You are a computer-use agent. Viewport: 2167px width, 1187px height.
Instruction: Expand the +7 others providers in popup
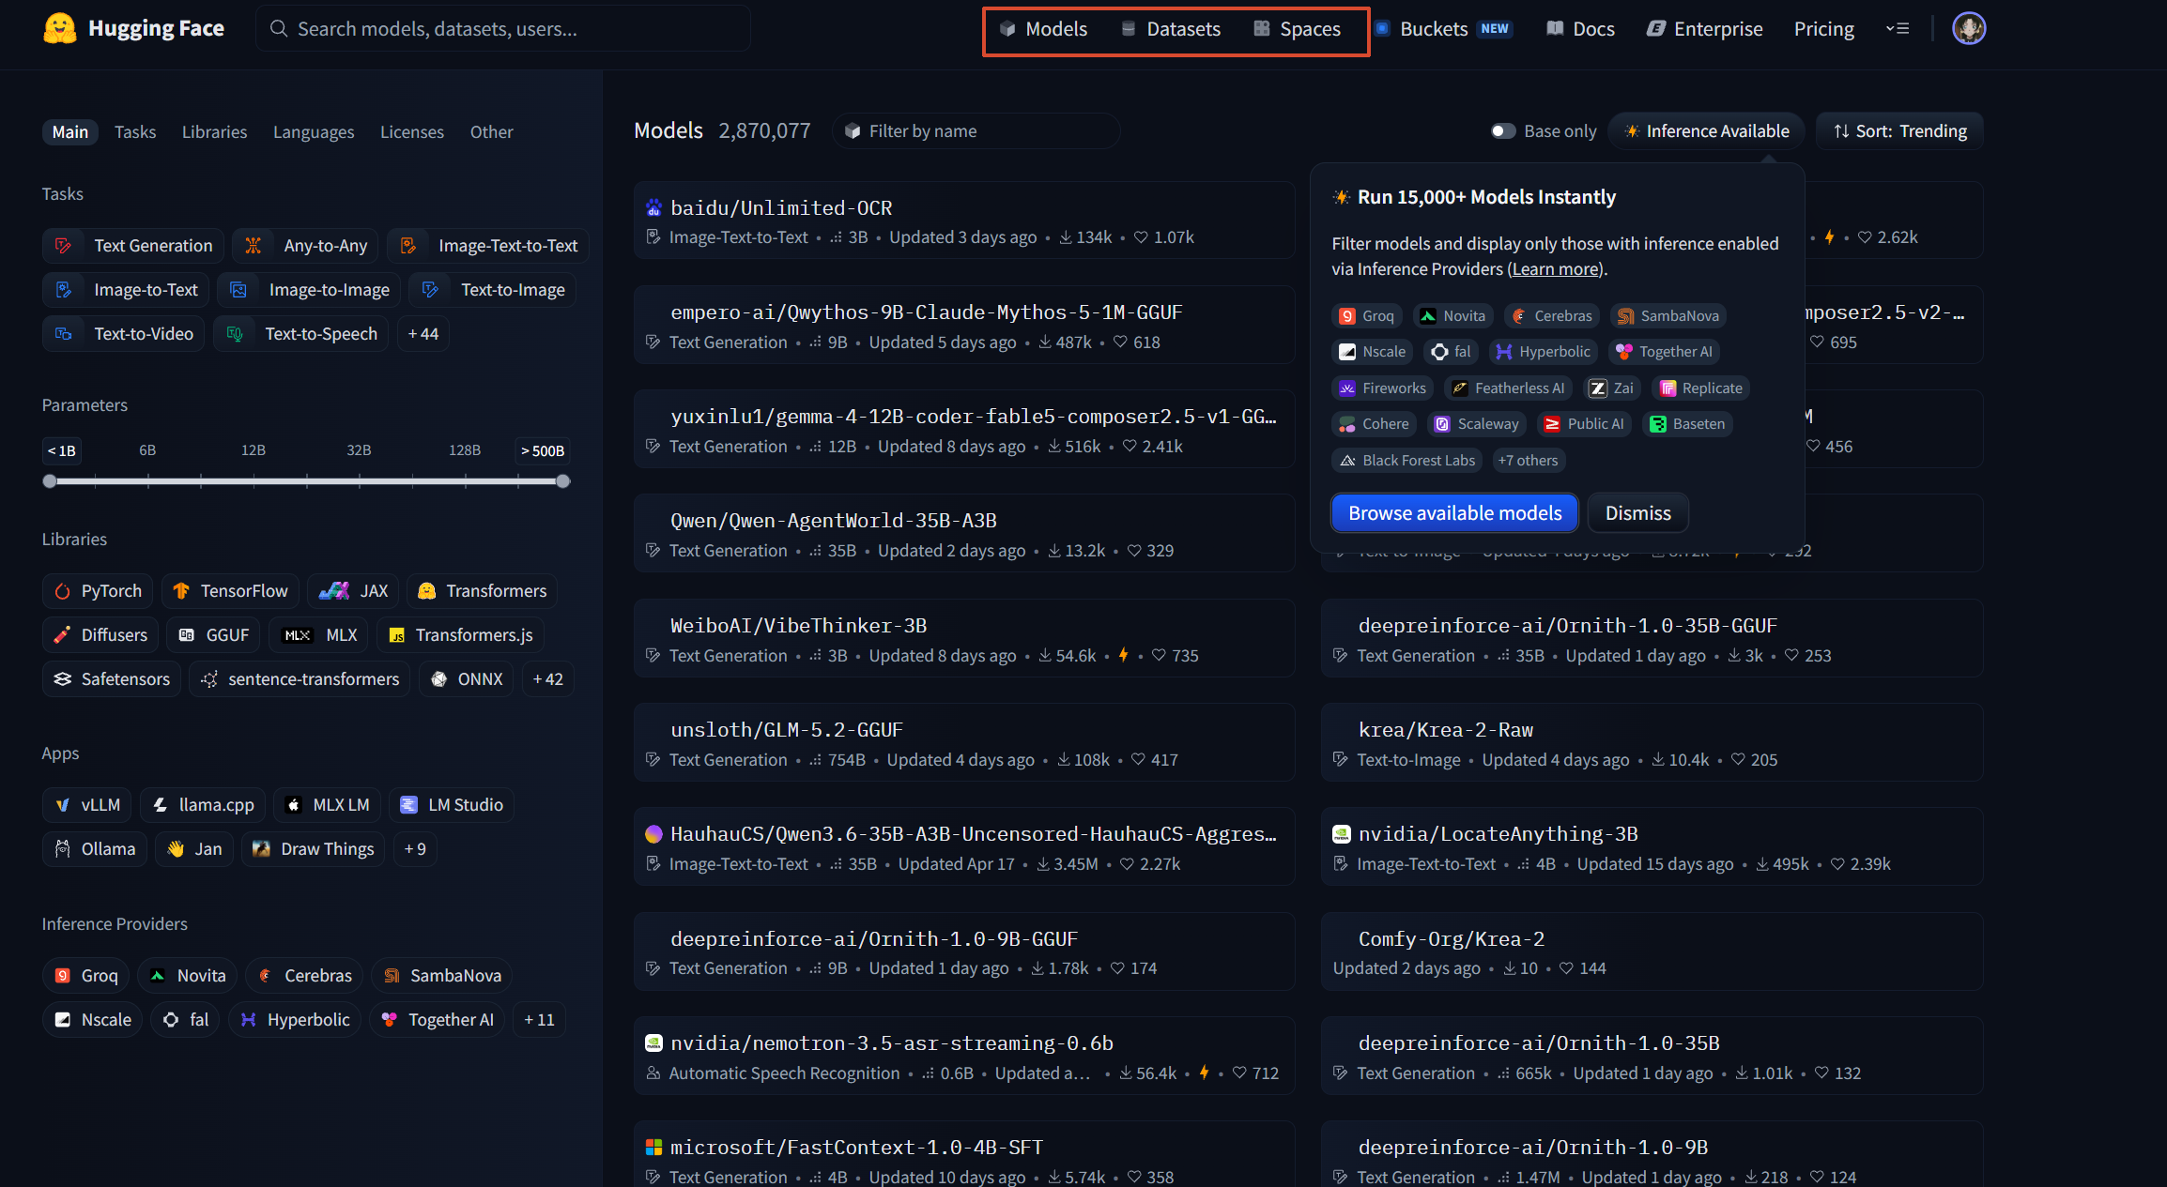(1528, 461)
